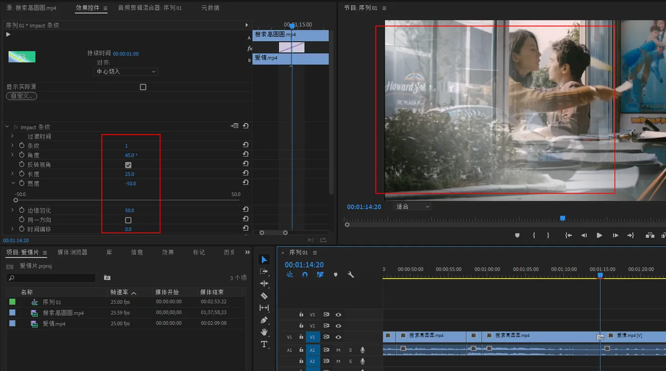Viewport: 666px width, 371px height.
Task: Add marker in Program monitor
Action: point(518,235)
